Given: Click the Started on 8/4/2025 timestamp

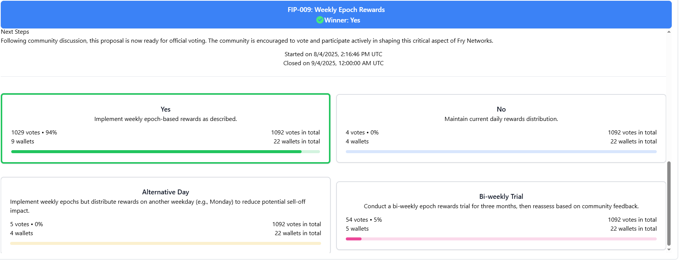Looking at the screenshot, I should [333, 54].
